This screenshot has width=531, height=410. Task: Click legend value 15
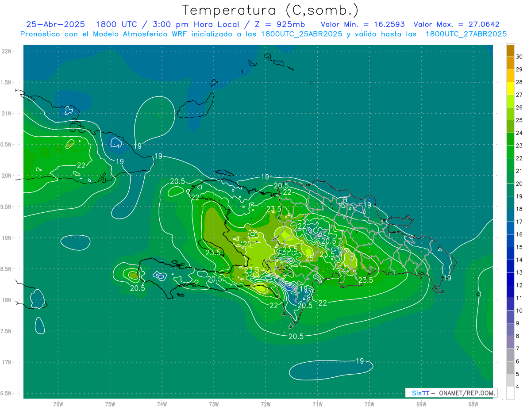(x=519, y=247)
